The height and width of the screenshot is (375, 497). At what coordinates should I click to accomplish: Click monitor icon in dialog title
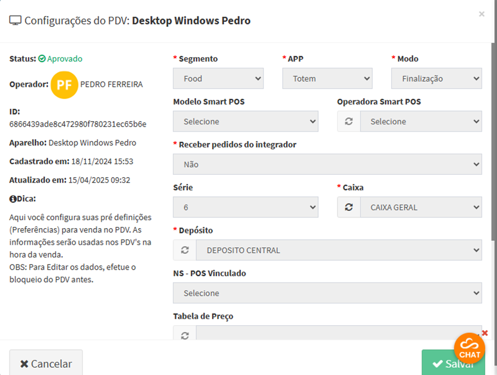coord(15,21)
